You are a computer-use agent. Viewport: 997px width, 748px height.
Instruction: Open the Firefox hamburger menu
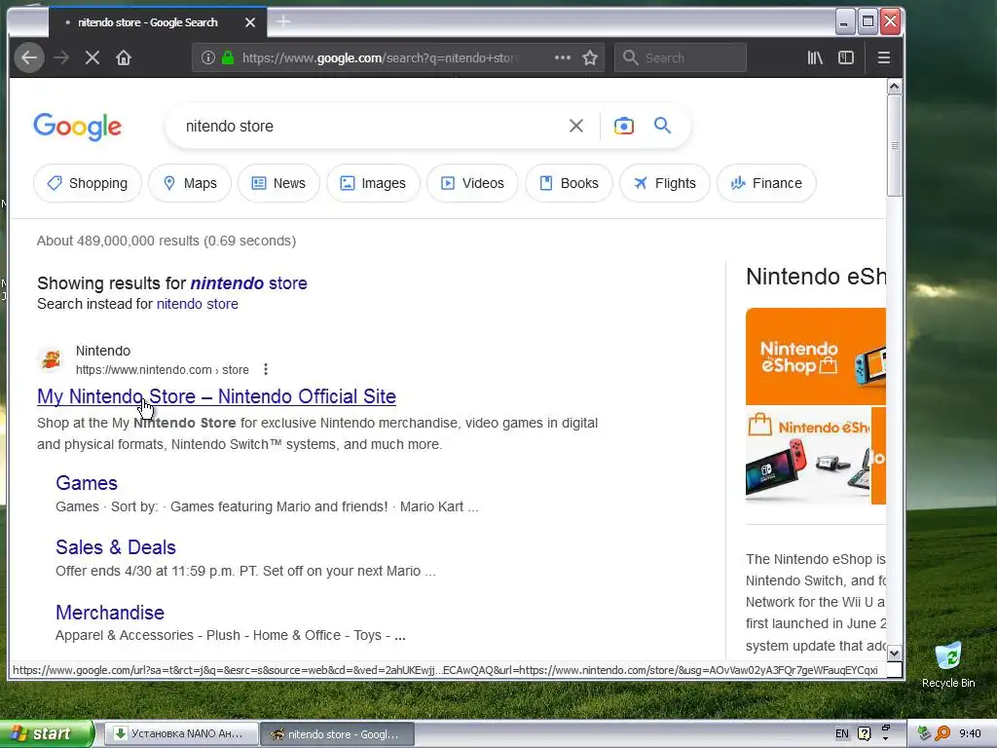click(x=884, y=57)
